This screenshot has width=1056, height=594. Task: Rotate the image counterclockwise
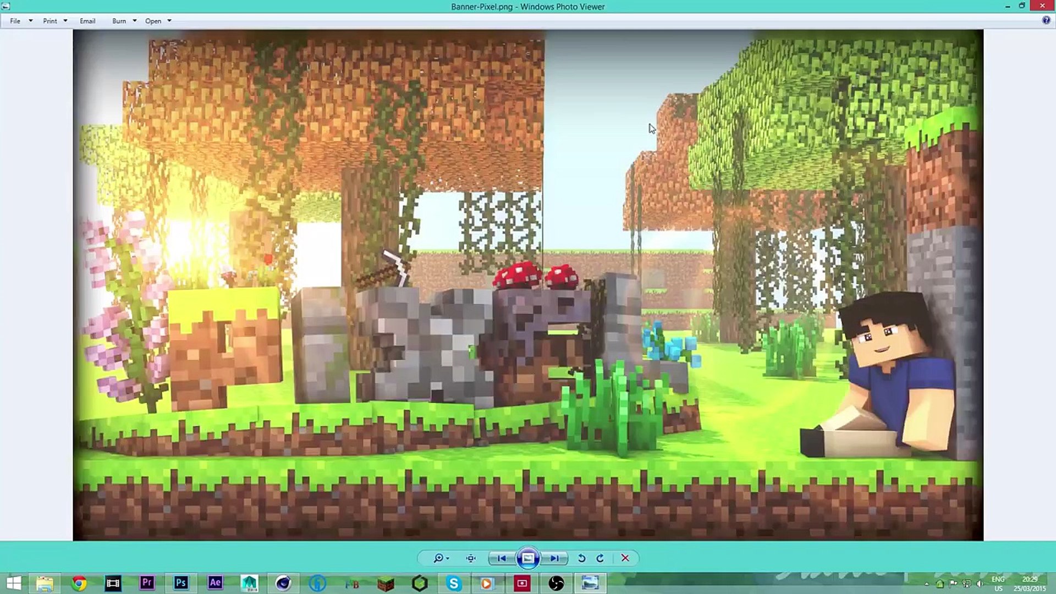(x=581, y=558)
